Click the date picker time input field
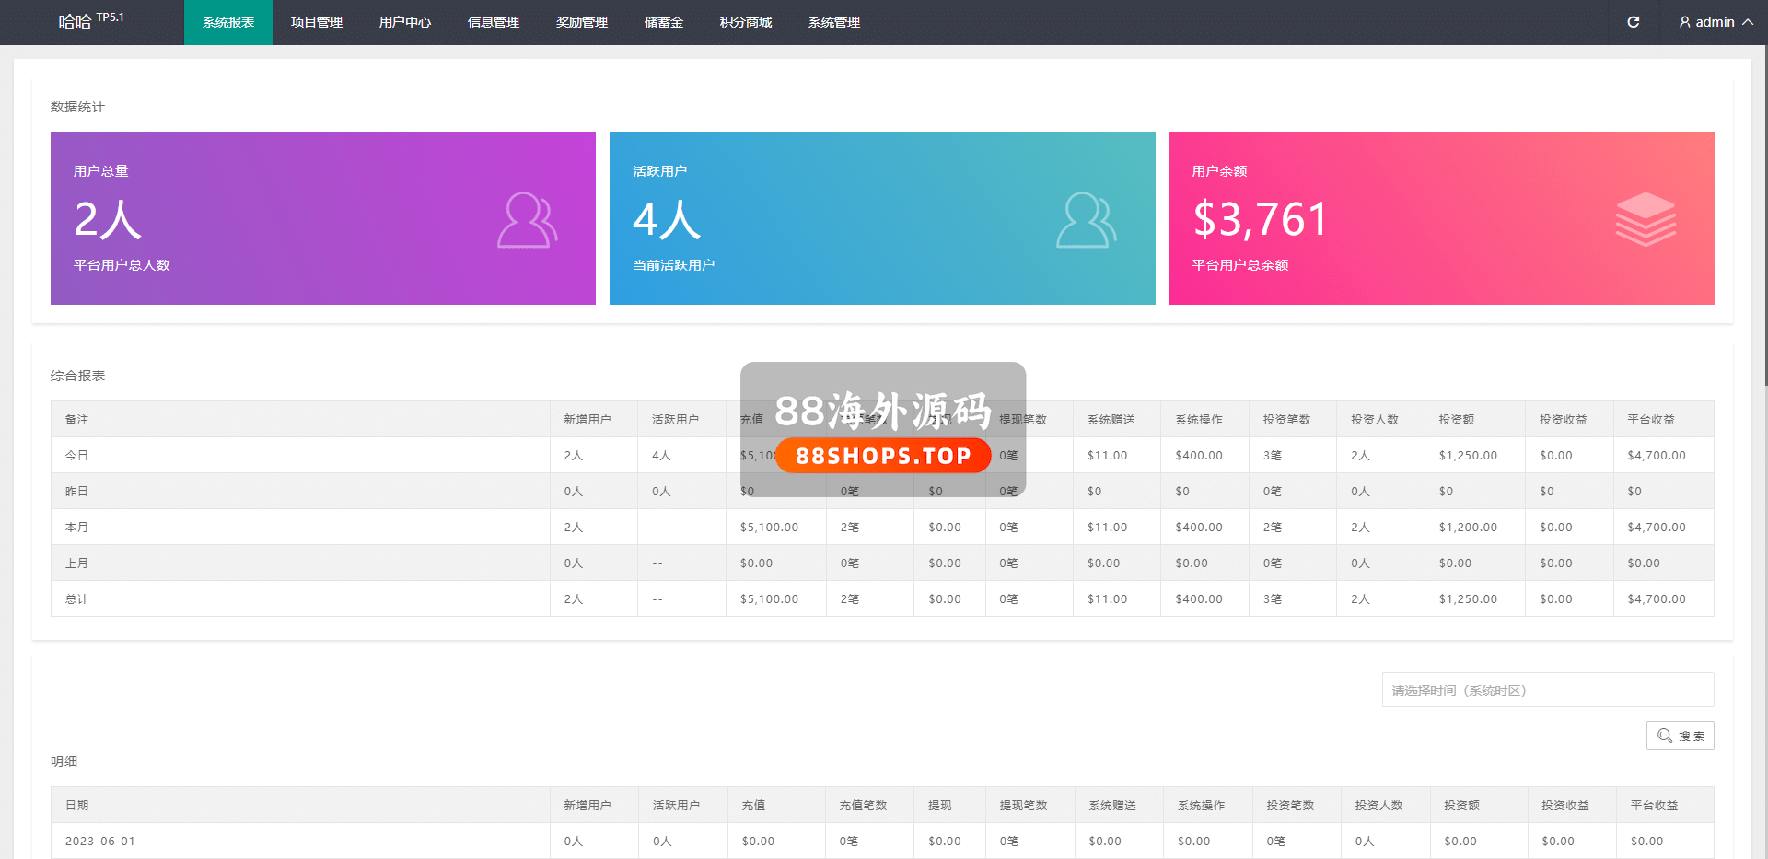 click(x=1547, y=691)
